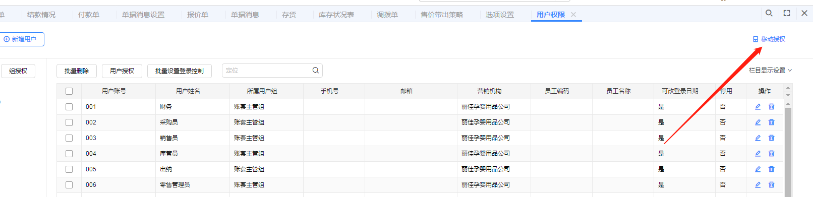The width and height of the screenshot is (813, 197).
Task: Select the 出纳 name cell
Action: click(193, 169)
